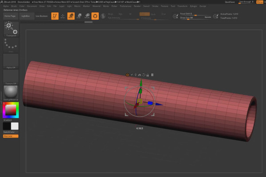Click the SwitchColor button
The image size is (266, 177).
point(9,132)
